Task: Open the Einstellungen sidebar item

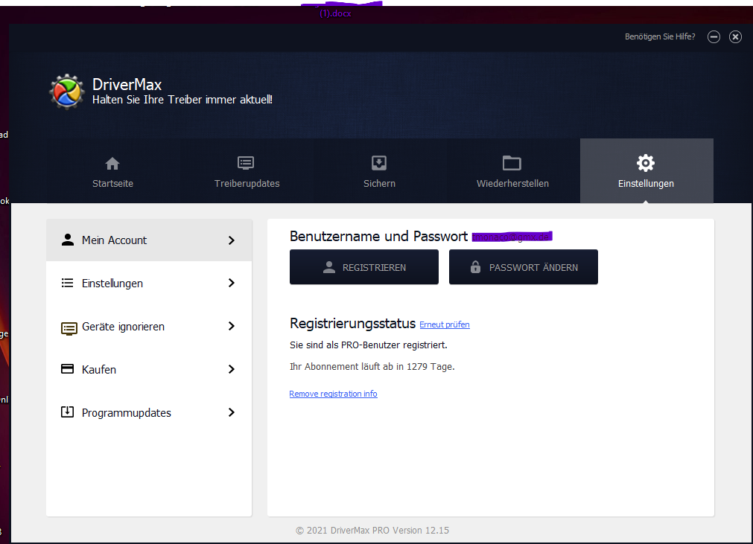Action: coord(149,283)
